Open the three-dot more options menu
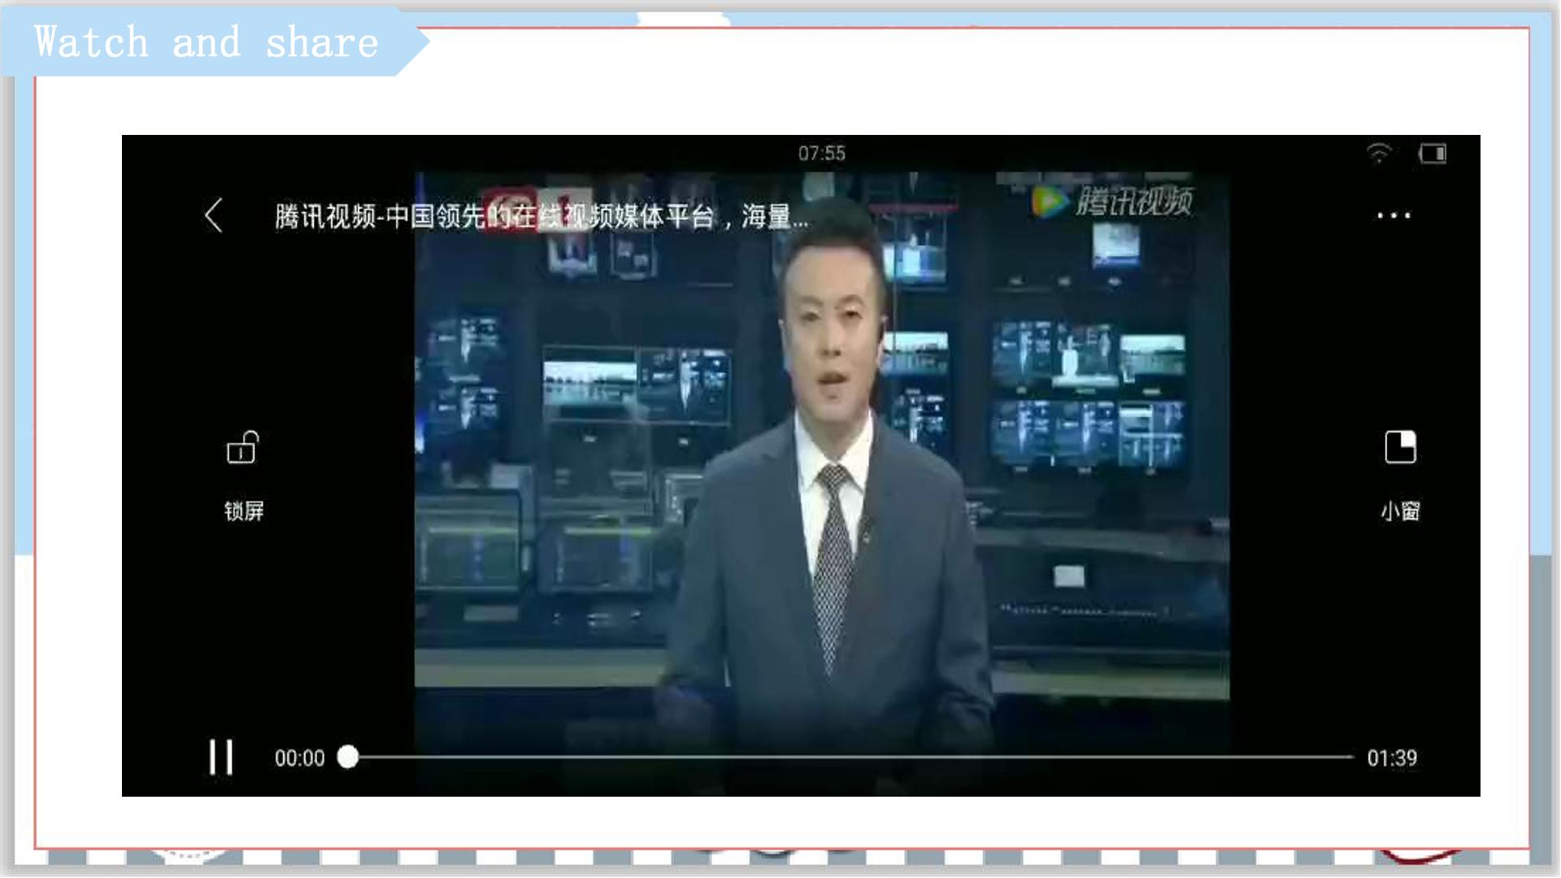1561x878 pixels. (1394, 215)
